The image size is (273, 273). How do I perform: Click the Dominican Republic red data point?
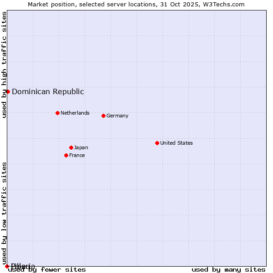8,91
